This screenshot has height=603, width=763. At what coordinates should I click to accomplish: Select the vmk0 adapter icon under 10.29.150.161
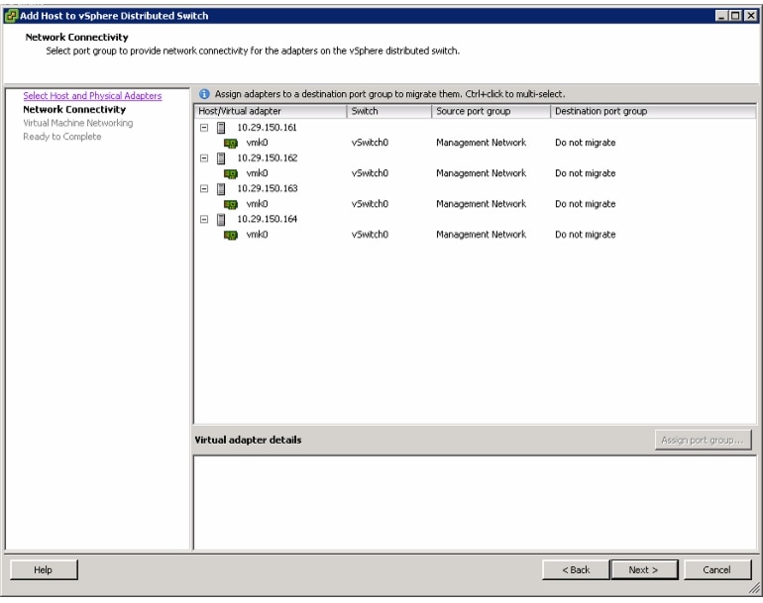click(x=230, y=144)
